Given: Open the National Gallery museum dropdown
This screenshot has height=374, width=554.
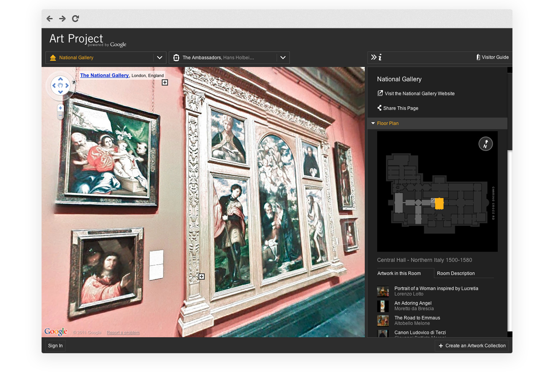Looking at the screenshot, I should pyautogui.click(x=160, y=58).
